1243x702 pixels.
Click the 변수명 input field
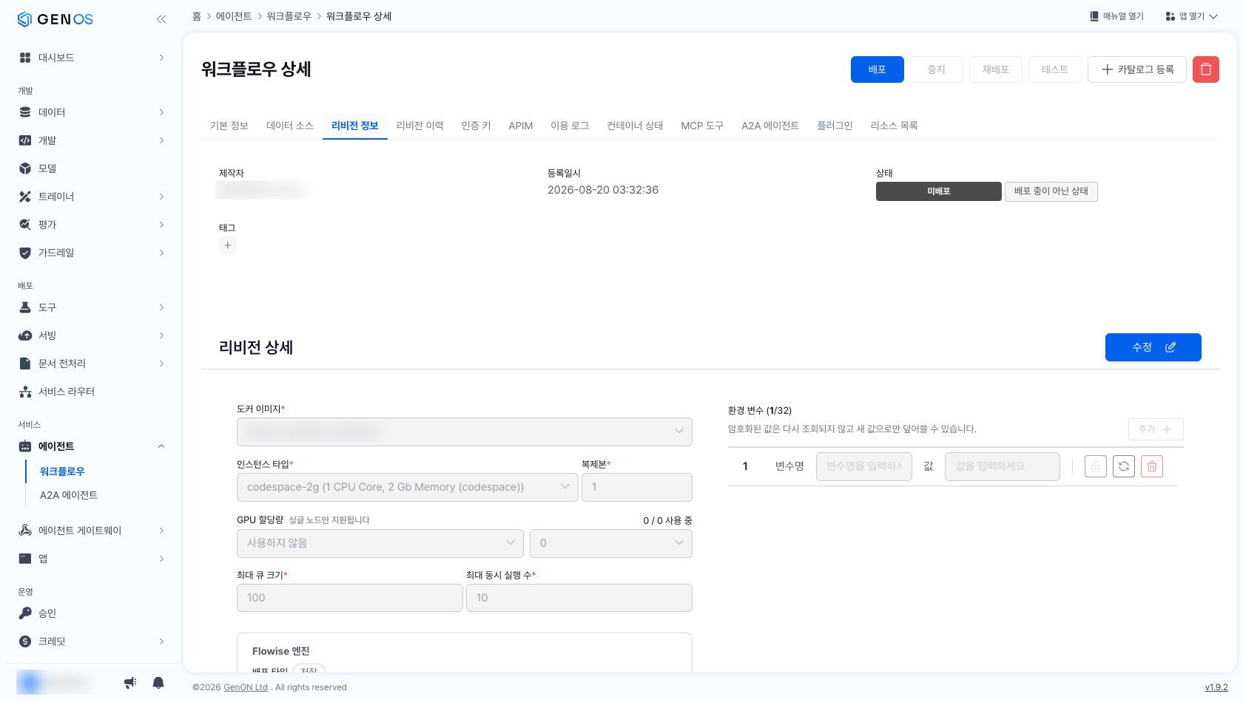coord(864,466)
